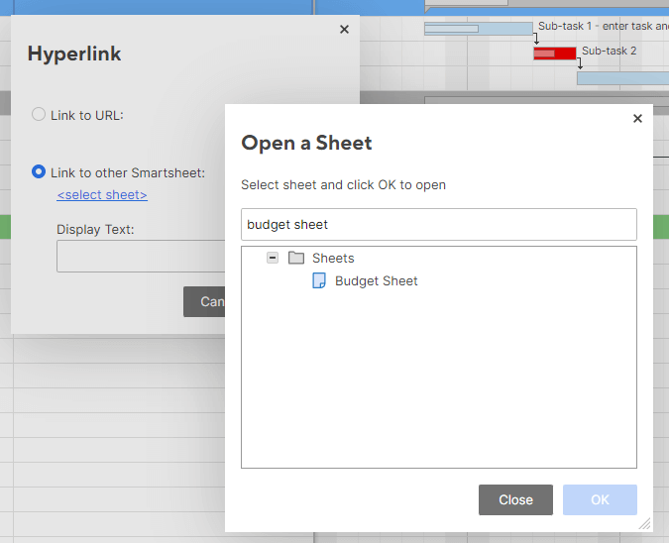Click the sheet search field containing 'budget sheet'
This screenshot has height=543, width=669.
[438, 225]
